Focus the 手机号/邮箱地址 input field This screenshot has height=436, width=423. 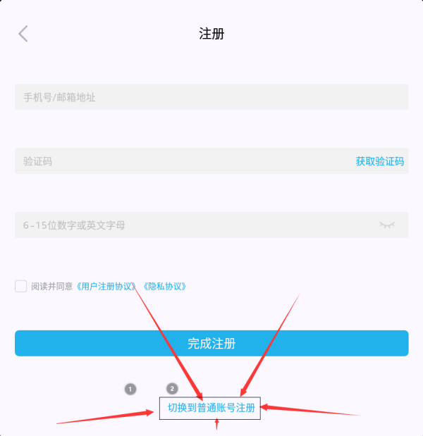coord(211,96)
